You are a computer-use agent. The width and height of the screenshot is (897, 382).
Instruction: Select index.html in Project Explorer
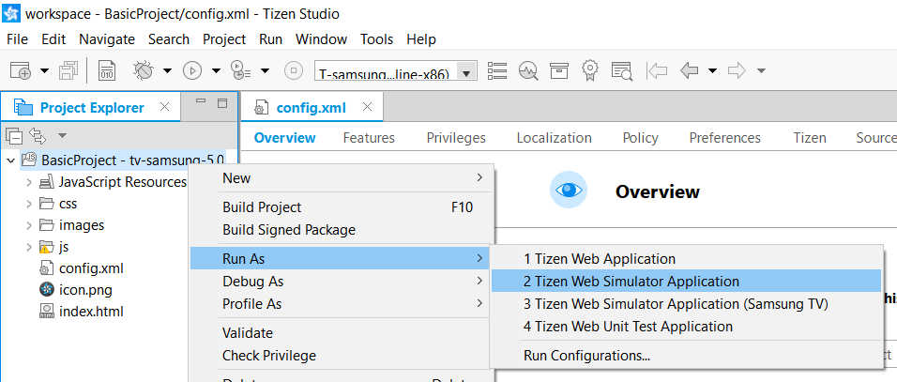coord(91,312)
